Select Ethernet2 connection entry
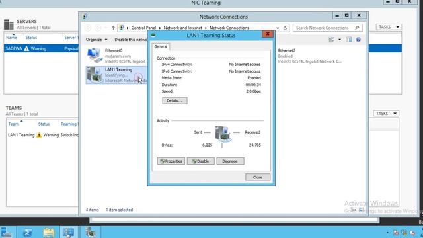The image size is (423, 238). point(310,56)
